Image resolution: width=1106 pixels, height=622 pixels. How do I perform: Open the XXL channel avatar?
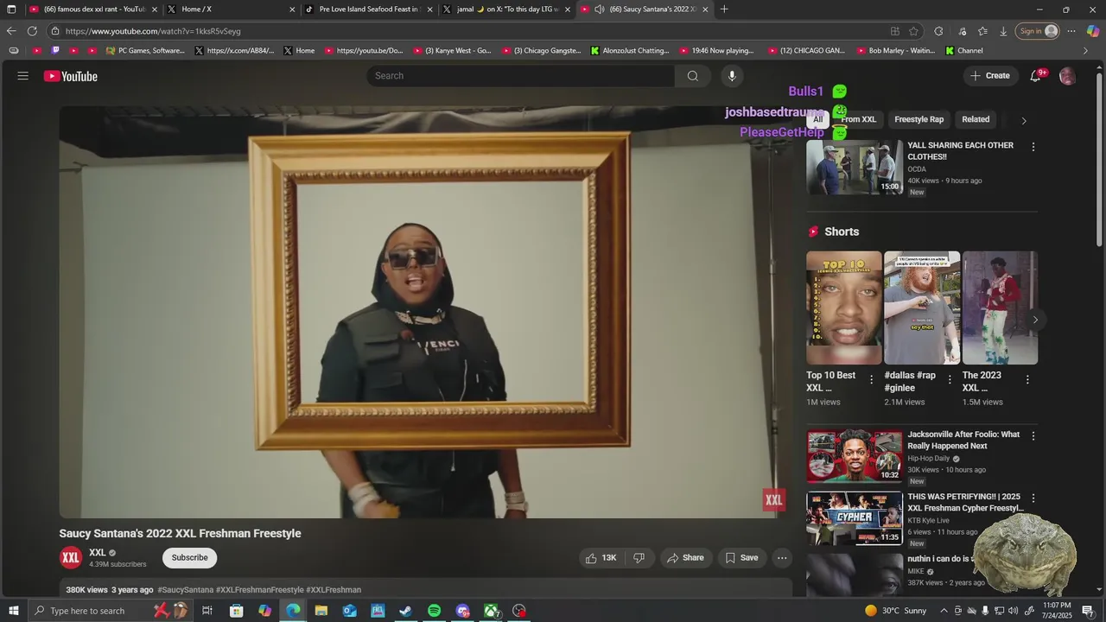pos(71,558)
